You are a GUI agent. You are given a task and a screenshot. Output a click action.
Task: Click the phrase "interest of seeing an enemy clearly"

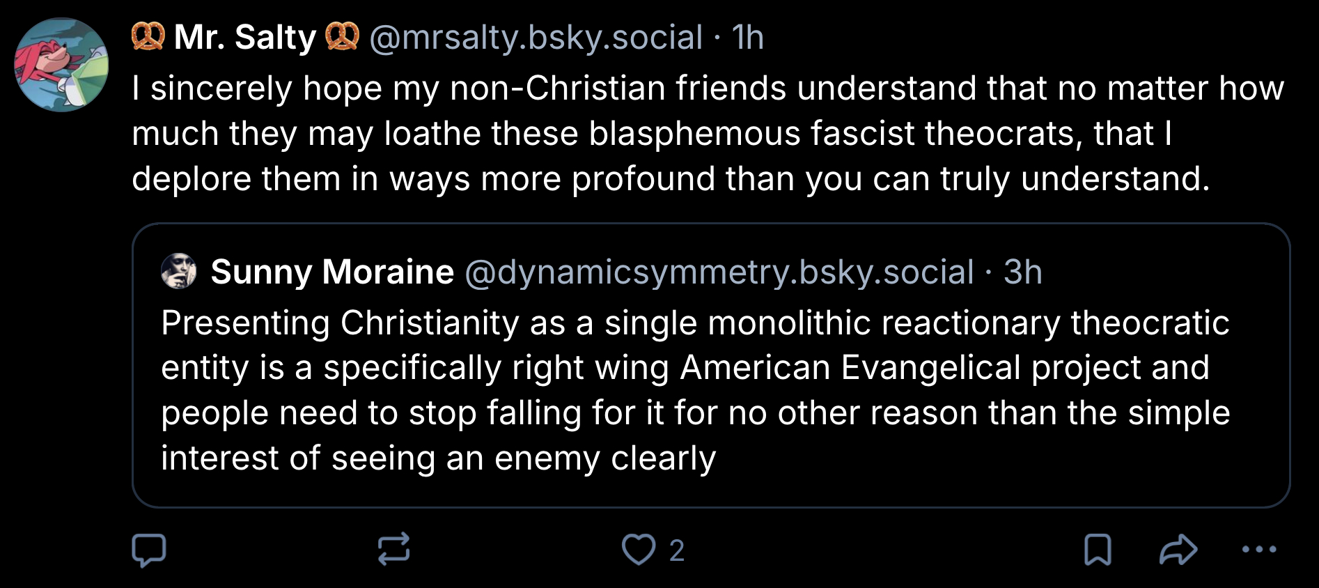(438, 458)
